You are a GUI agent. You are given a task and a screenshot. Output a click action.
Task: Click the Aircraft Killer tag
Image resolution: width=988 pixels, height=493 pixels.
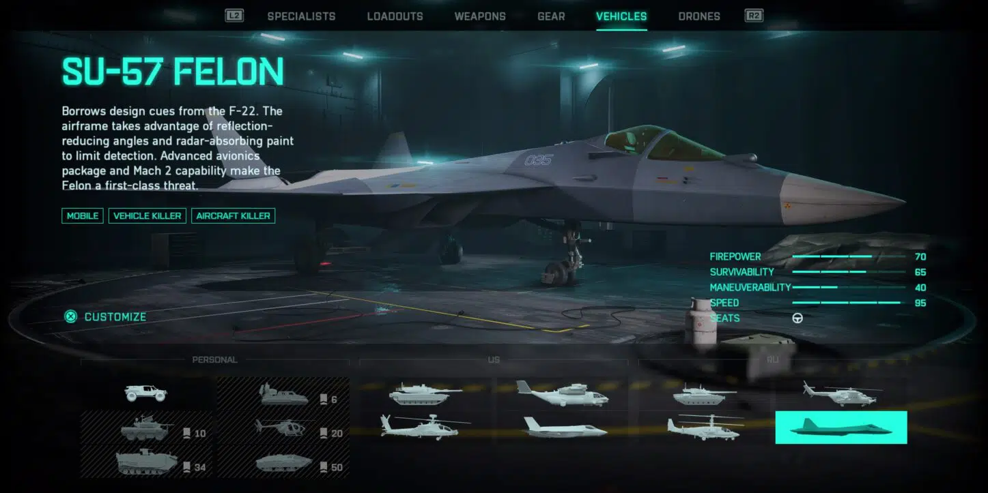pyautogui.click(x=233, y=215)
